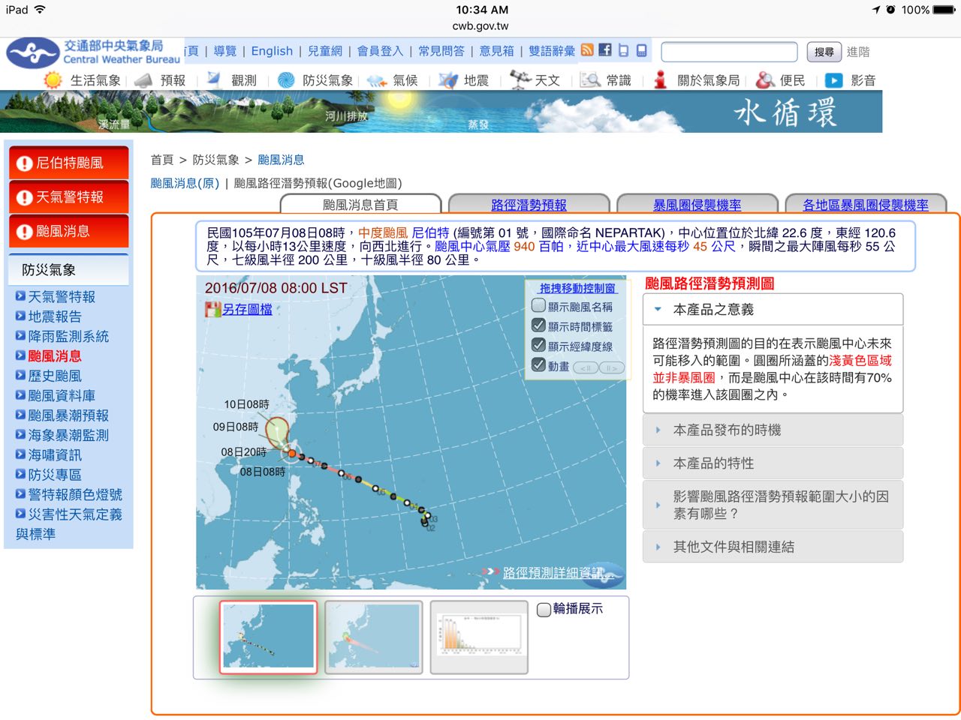Open the Facebook icon in header
The height and width of the screenshot is (720, 961).
(605, 50)
